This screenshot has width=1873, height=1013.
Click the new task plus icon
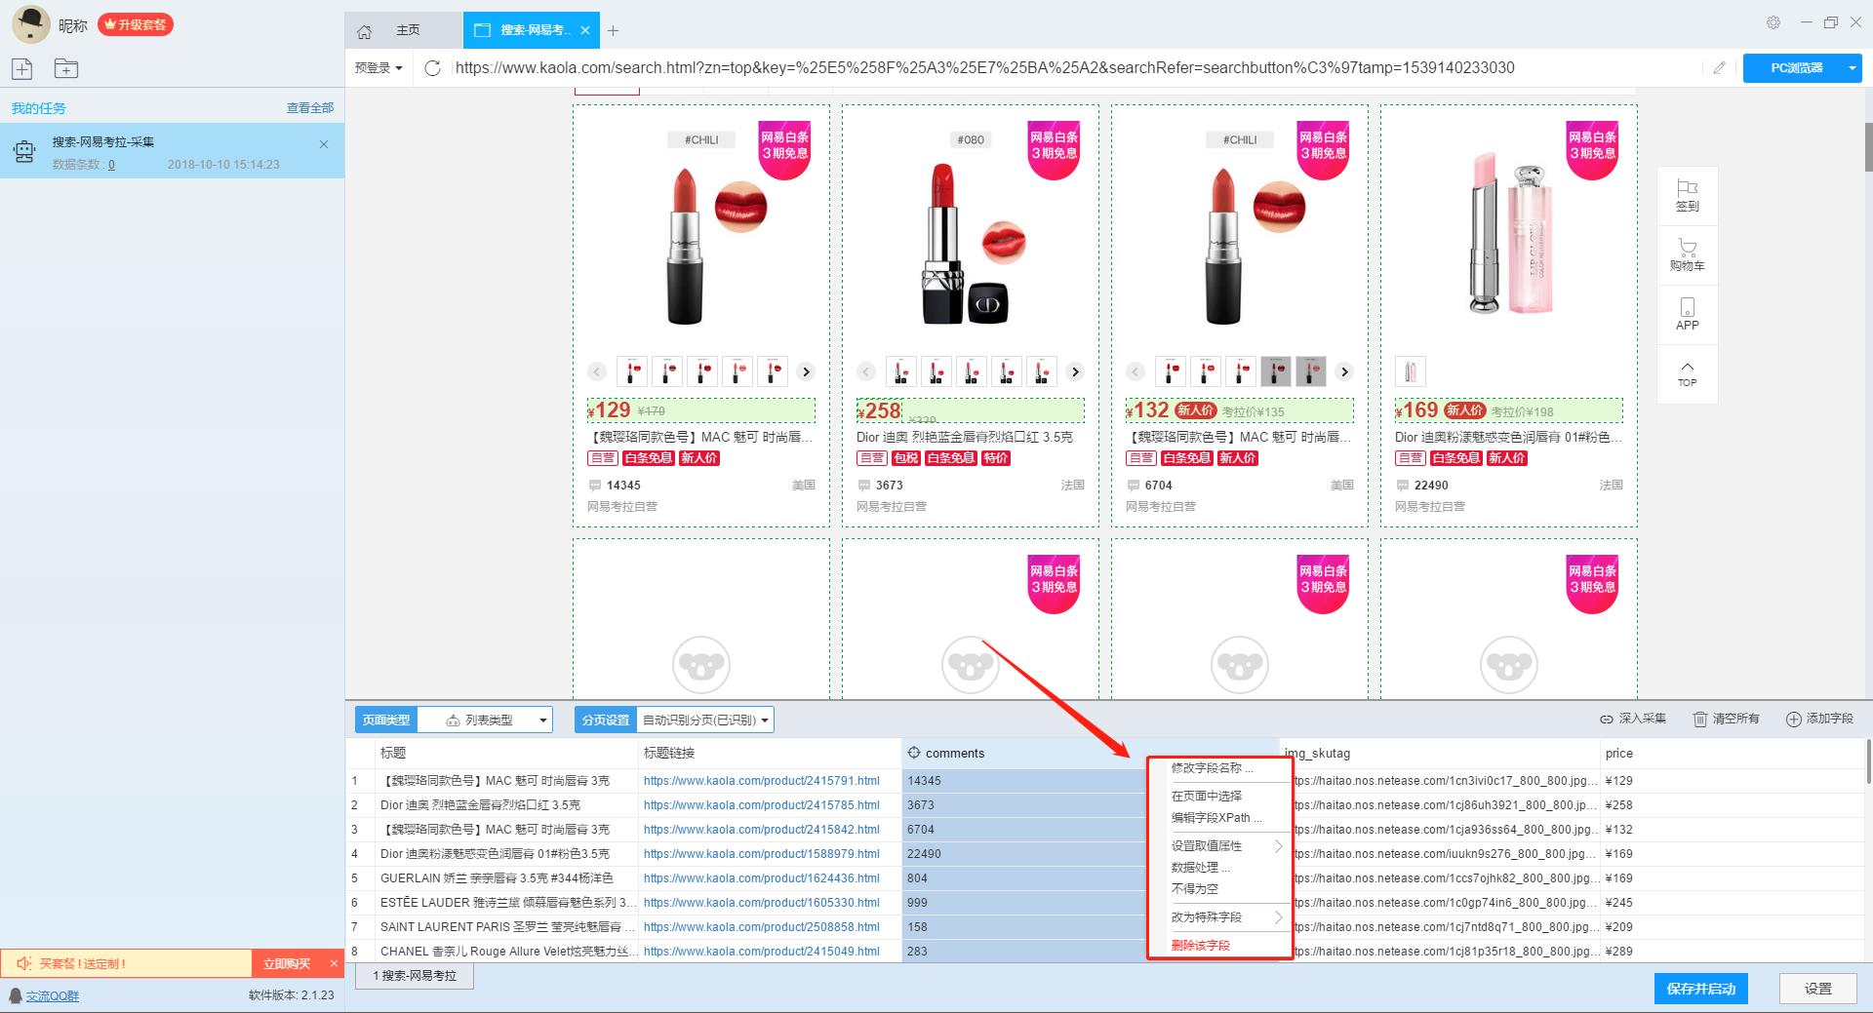coord(22,68)
